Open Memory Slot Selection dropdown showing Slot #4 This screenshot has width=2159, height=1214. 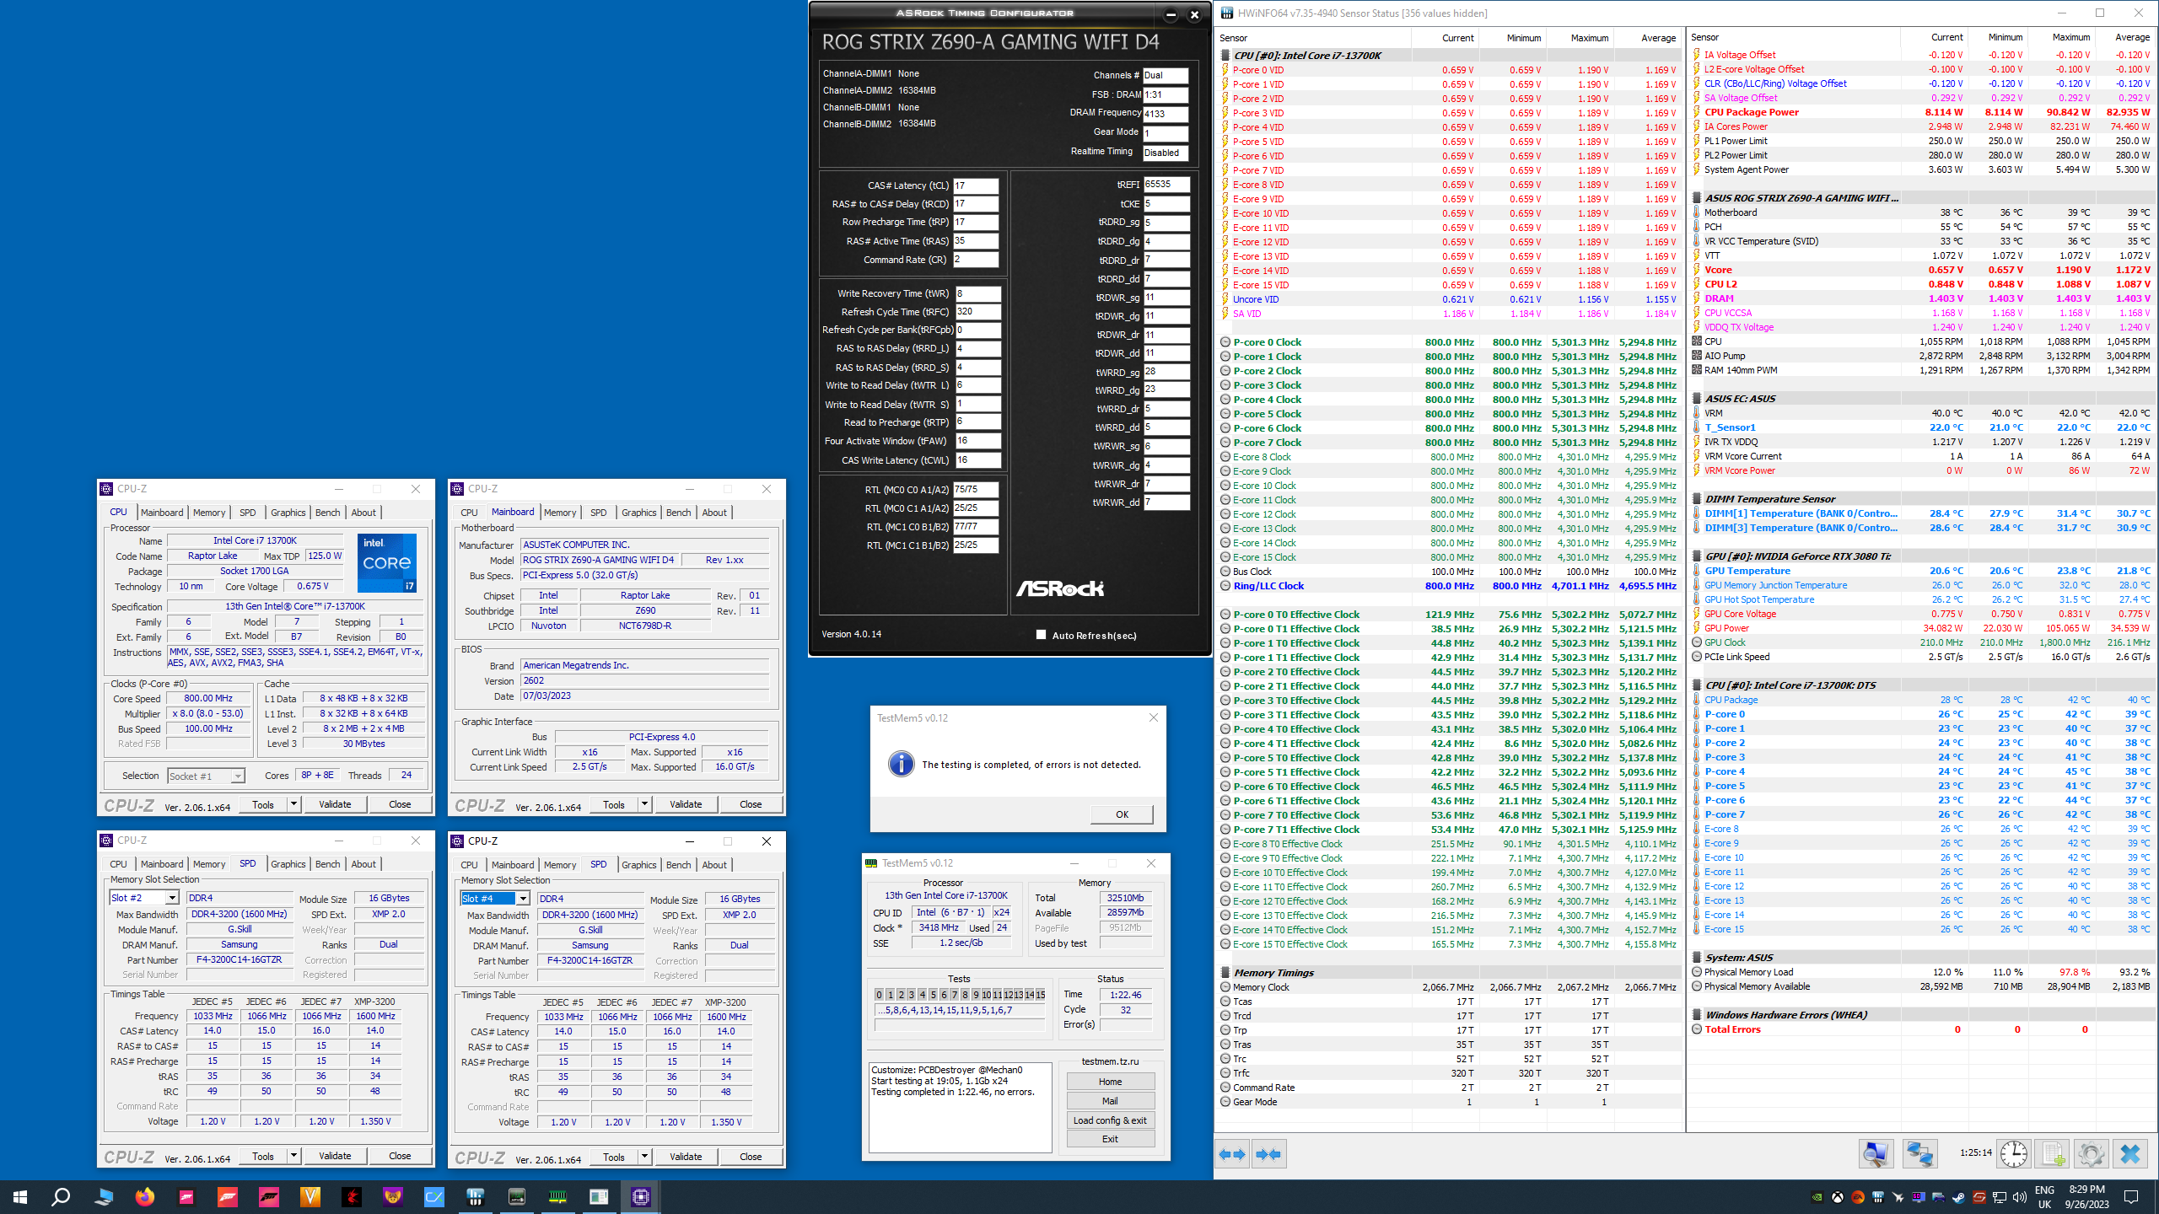[x=495, y=899]
